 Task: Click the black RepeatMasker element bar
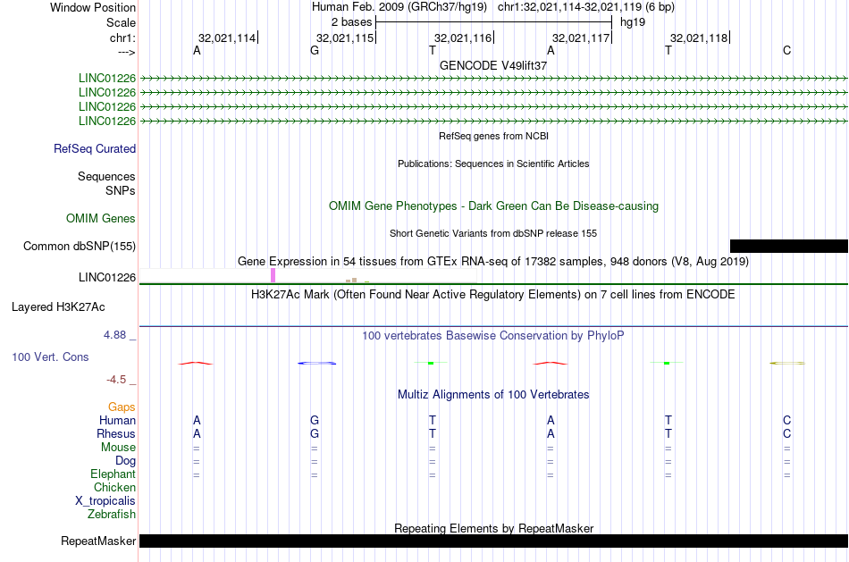pos(493,541)
